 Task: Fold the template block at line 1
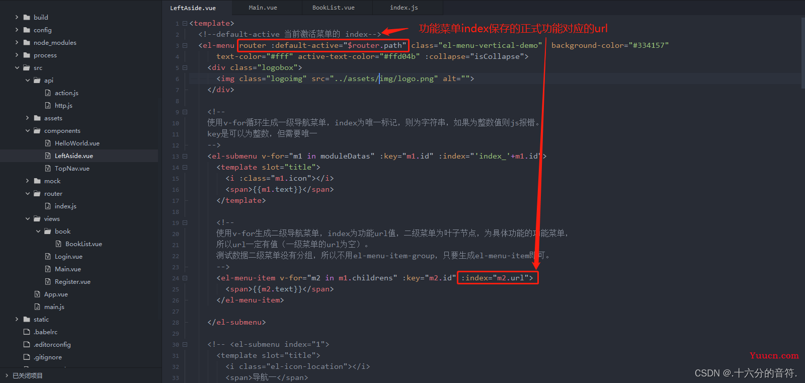point(185,23)
